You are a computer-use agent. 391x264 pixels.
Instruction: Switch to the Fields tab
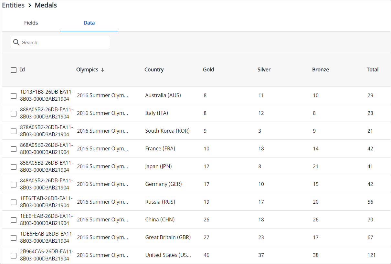pos(31,23)
